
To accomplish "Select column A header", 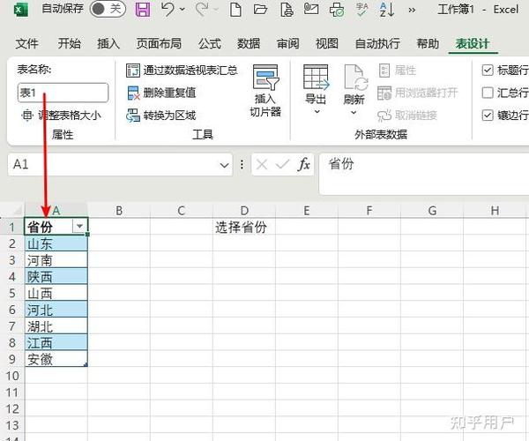I will pyautogui.click(x=56, y=211).
